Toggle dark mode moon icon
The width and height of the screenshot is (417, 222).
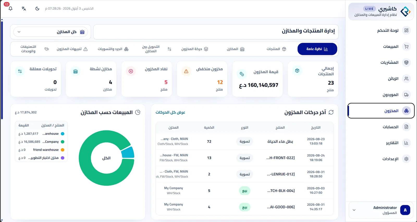click(x=37, y=8)
